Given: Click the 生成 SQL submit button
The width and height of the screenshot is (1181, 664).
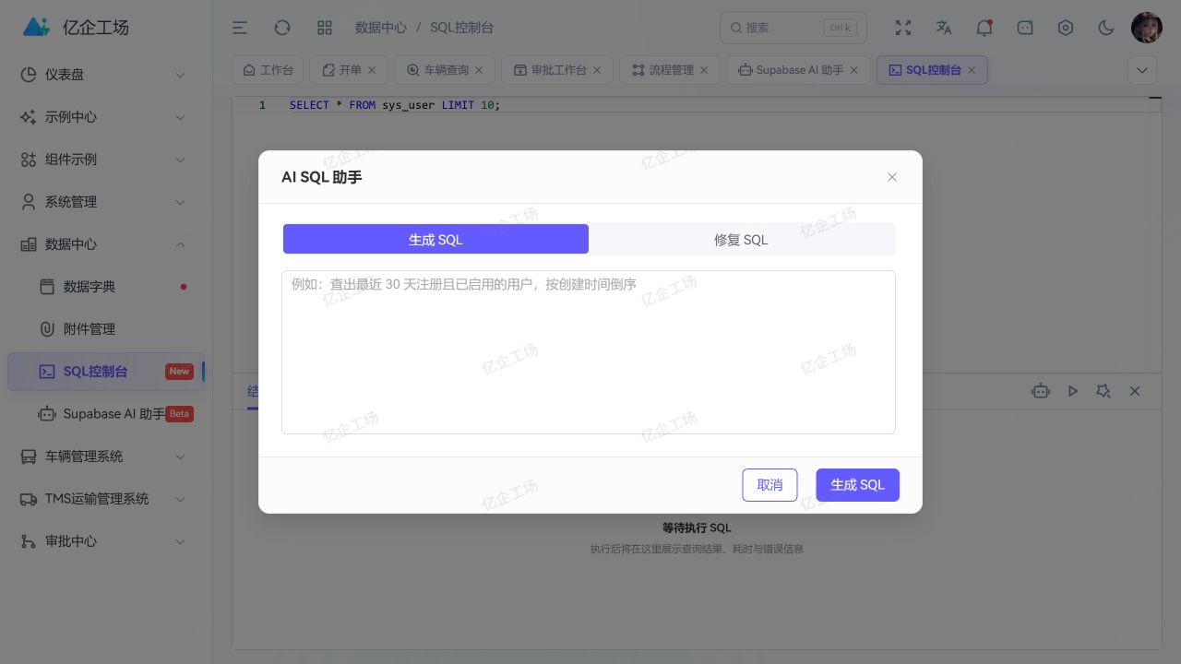Looking at the screenshot, I should (x=857, y=485).
